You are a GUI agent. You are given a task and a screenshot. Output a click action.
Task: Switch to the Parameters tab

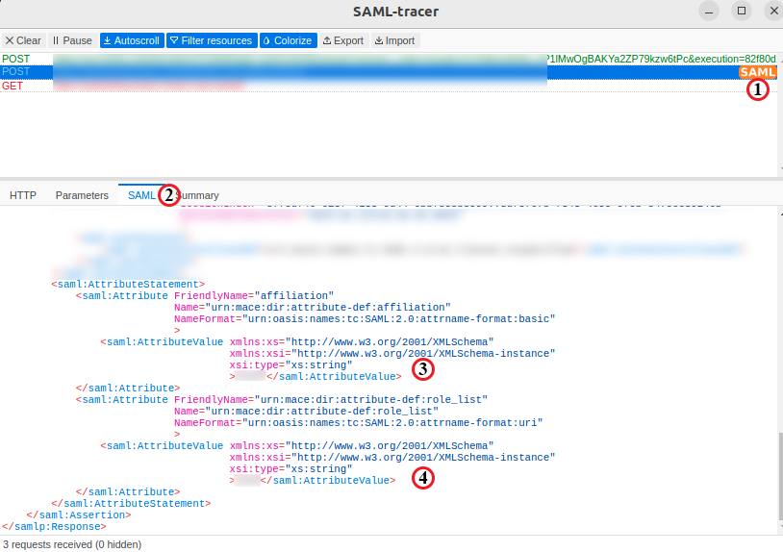tap(82, 195)
